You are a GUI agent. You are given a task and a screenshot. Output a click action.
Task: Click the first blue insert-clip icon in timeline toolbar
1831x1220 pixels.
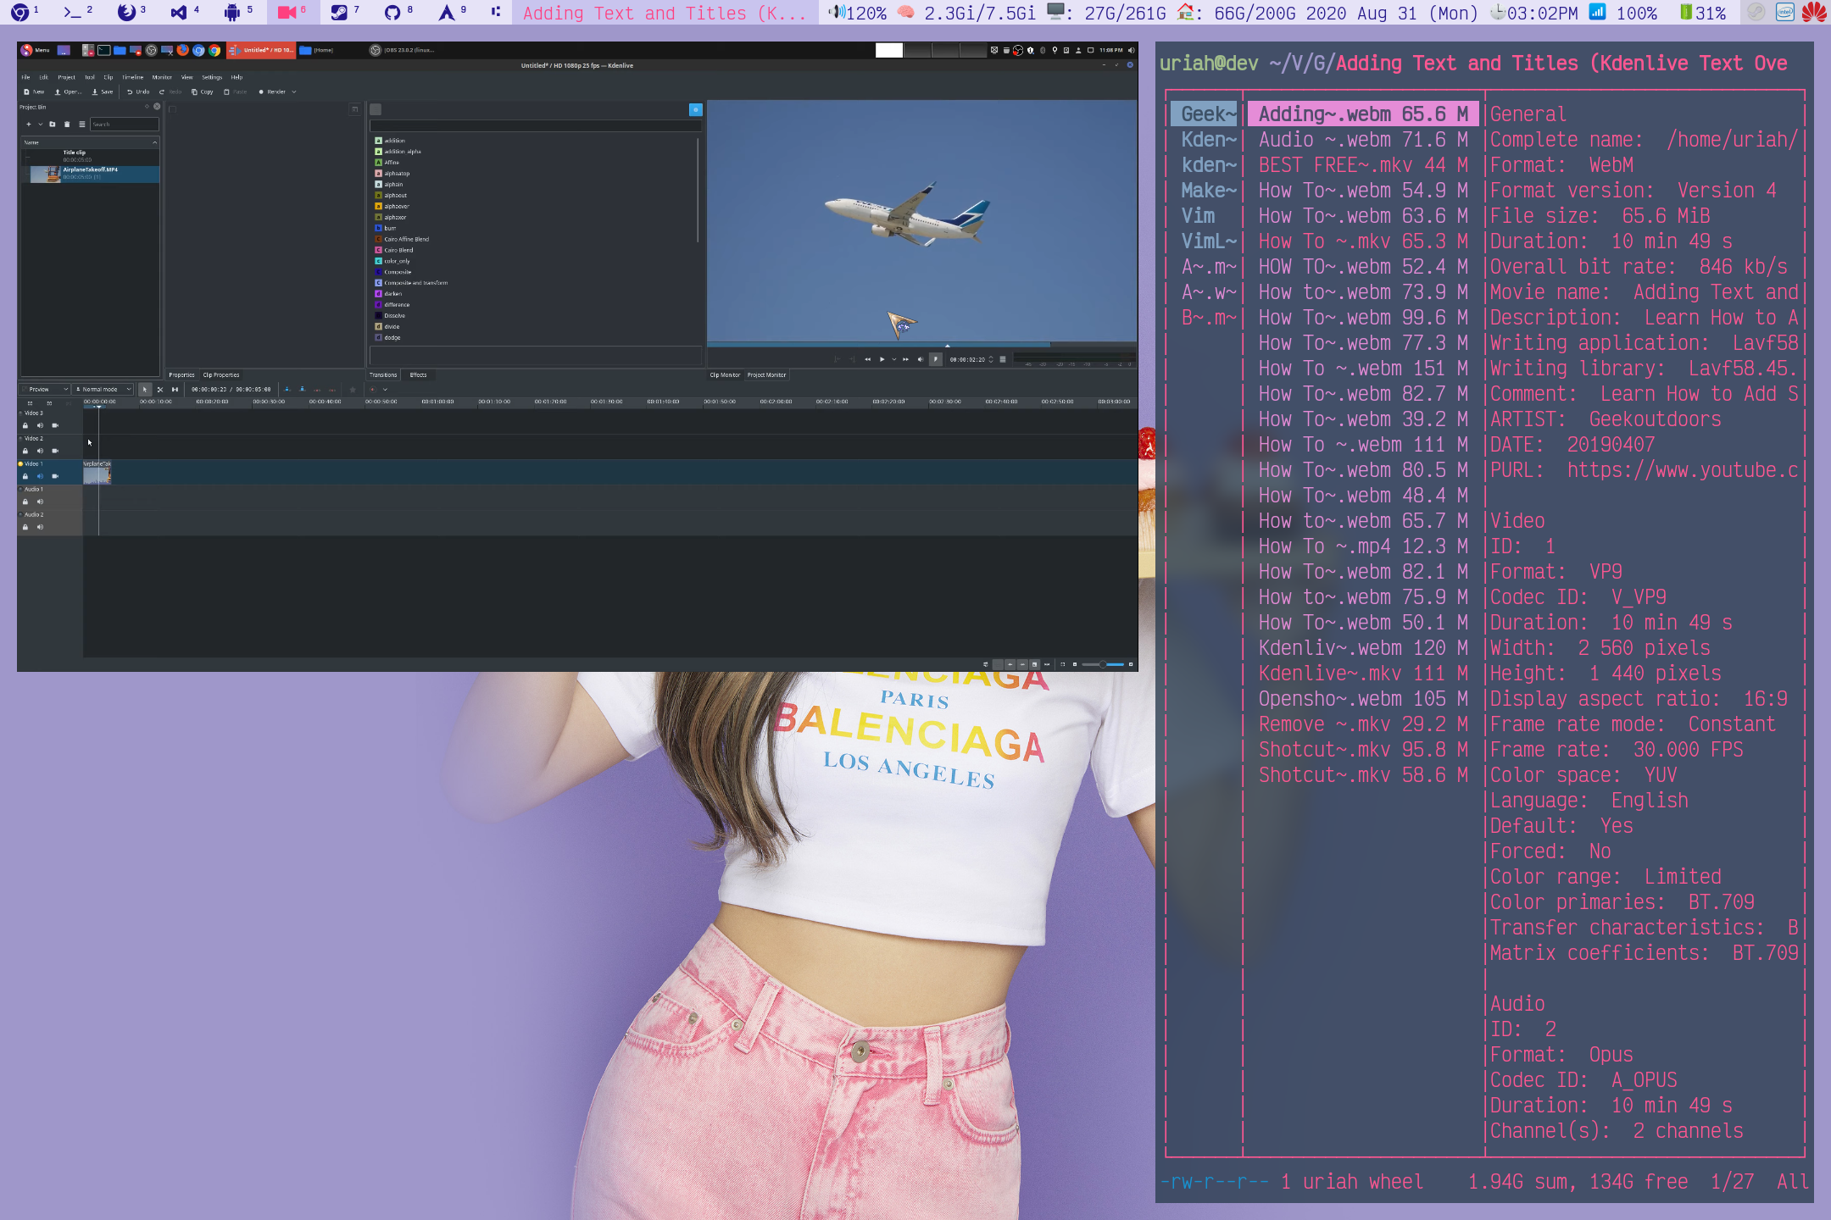pyautogui.click(x=287, y=390)
